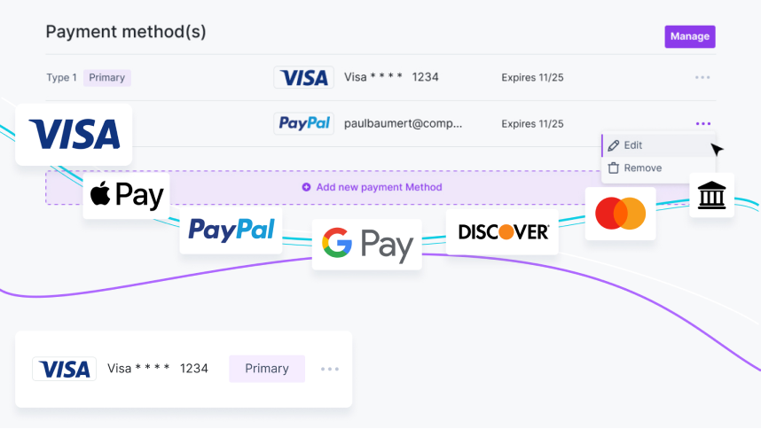Click the Primary tag next to Type 1
This screenshot has height=429, width=761.
[107, 78]
